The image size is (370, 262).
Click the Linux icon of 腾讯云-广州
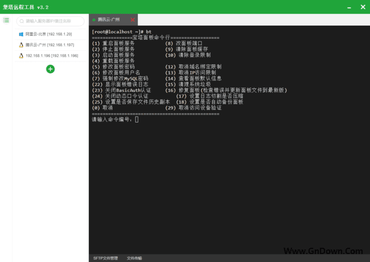21,45
